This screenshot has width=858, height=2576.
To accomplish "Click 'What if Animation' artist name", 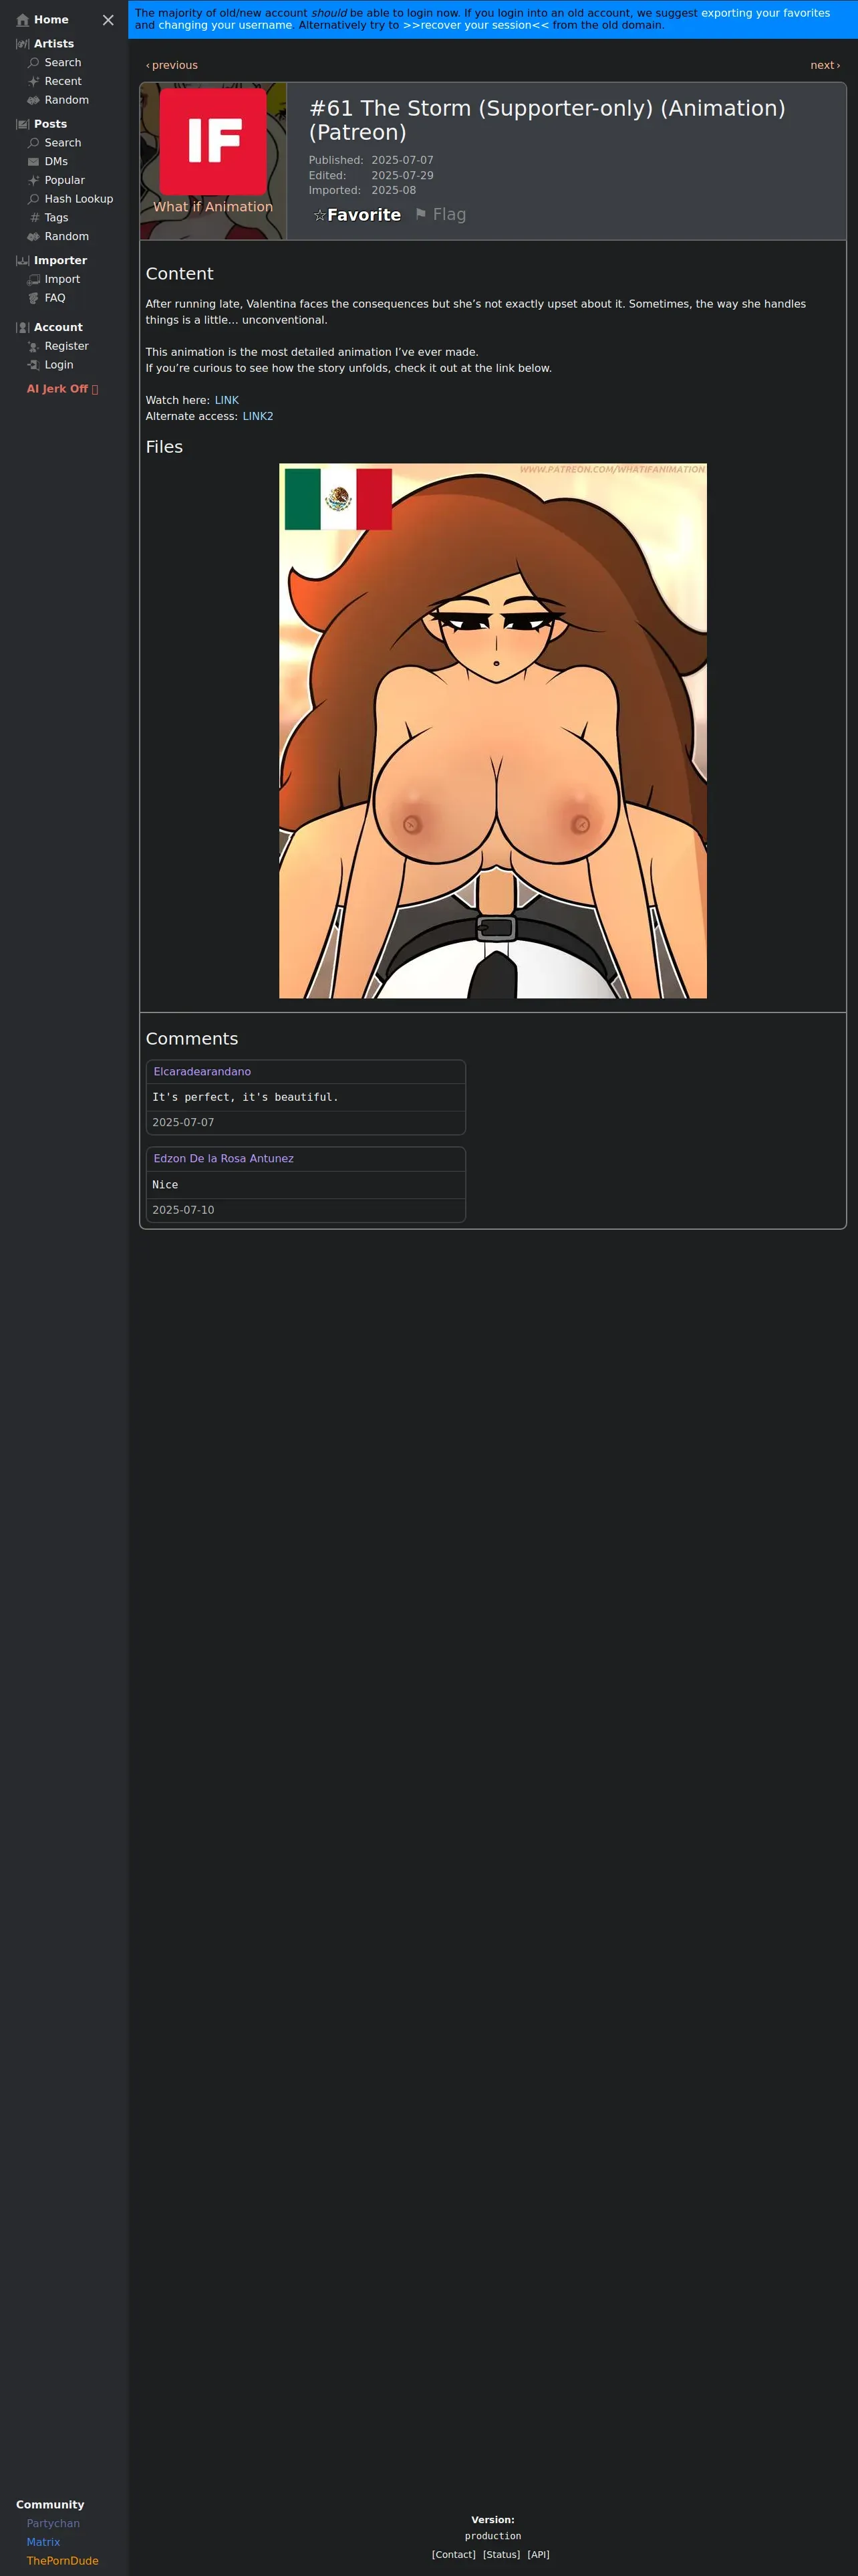I will (x=212, y=207).
